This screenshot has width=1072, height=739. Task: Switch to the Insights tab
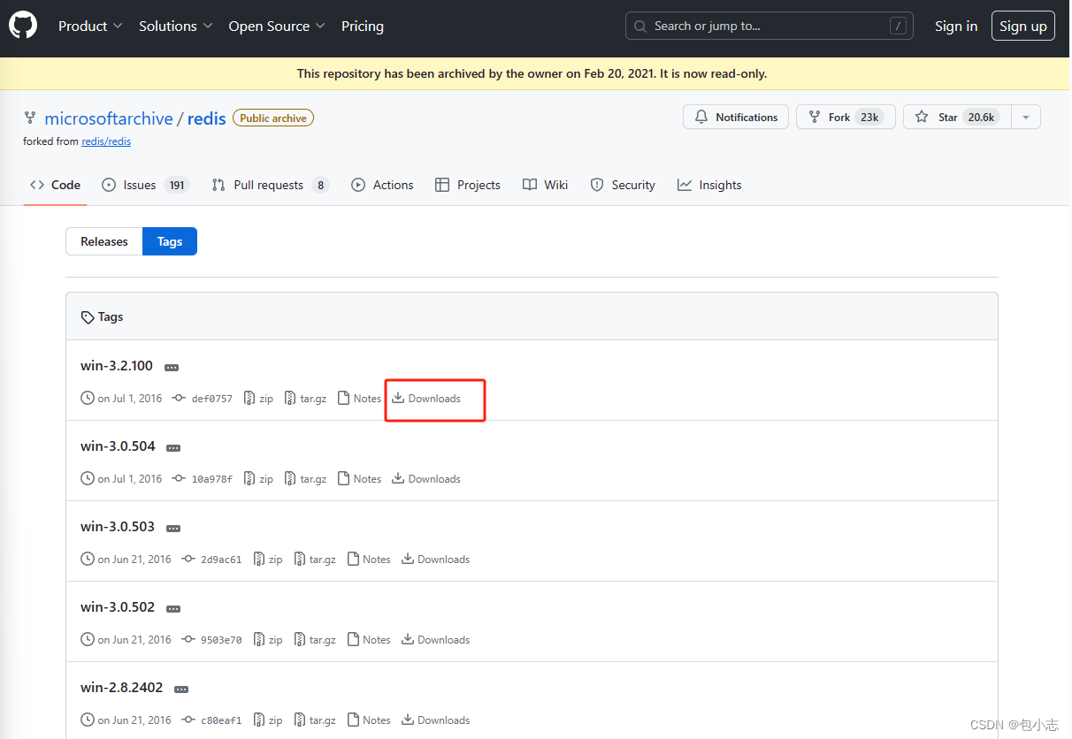pos(709,185)
